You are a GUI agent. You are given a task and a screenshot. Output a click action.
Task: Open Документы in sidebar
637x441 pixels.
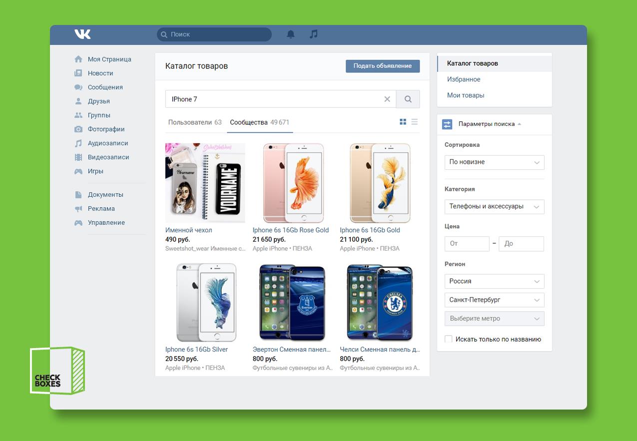pyautogui.click(x=105, y=194)
